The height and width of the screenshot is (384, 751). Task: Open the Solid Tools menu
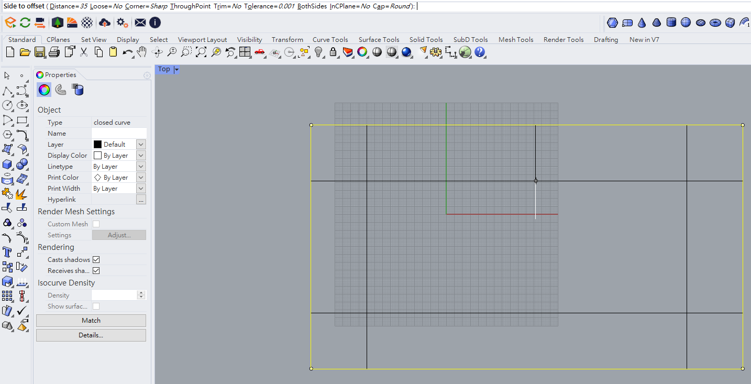click(426, 39)
